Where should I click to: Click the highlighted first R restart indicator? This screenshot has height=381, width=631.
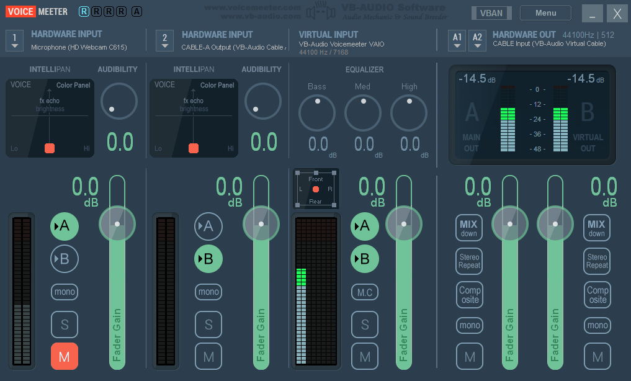pyautogui.click(x=84, y=11)
